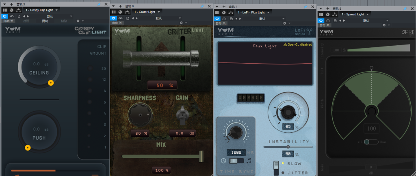Open the 默认 preset dropdown in Grater Light window
Viewport: 416px width, 176px height.
161,18
